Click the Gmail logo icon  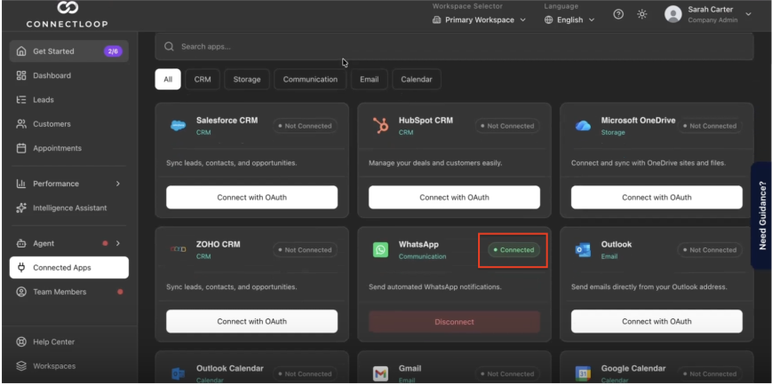[380, 373]
